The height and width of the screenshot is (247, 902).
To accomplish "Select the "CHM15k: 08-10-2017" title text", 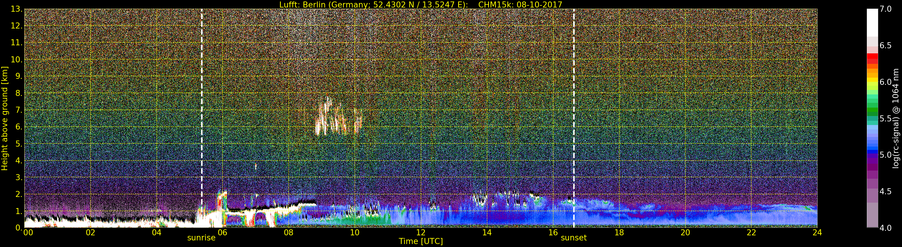I will [x=520, y=4].
